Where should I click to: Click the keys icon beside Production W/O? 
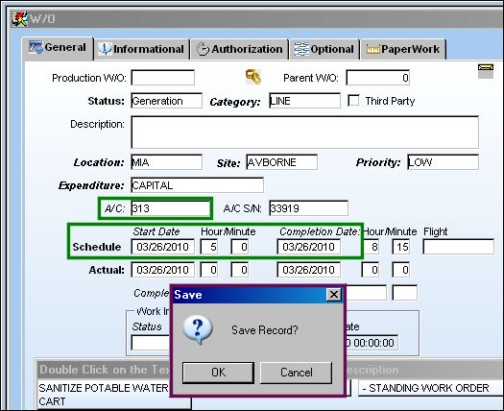click(x=253, y=77)
